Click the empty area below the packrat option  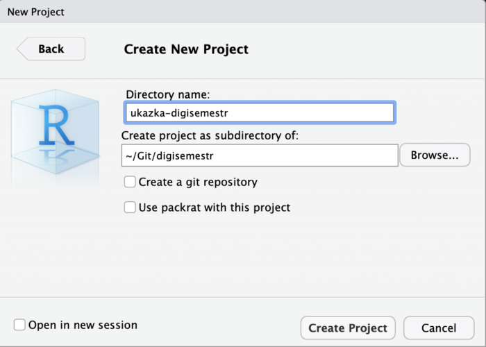point(298,255)
